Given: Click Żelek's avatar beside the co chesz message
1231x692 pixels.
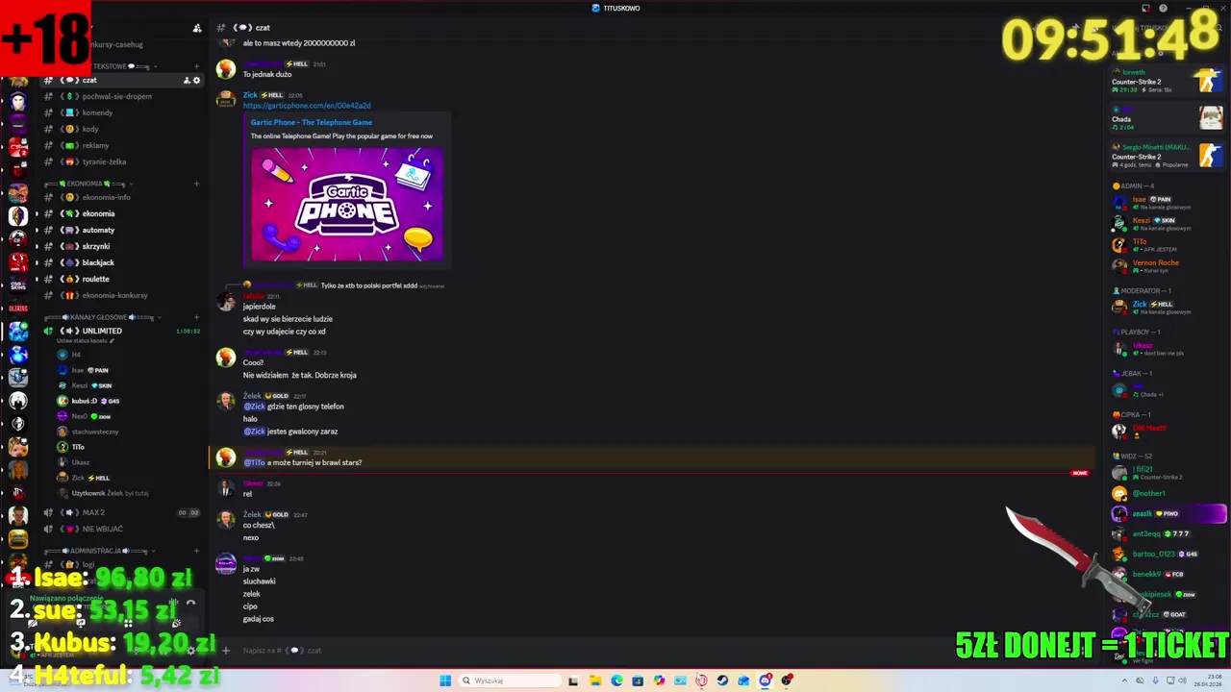Looking at the screenshot, I should [x=226, y=519].
